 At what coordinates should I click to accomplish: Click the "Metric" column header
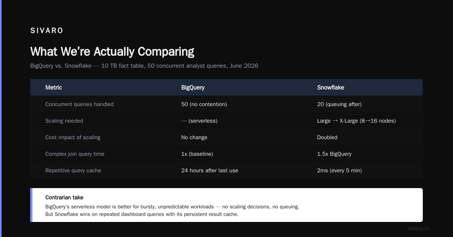point(54,87)
